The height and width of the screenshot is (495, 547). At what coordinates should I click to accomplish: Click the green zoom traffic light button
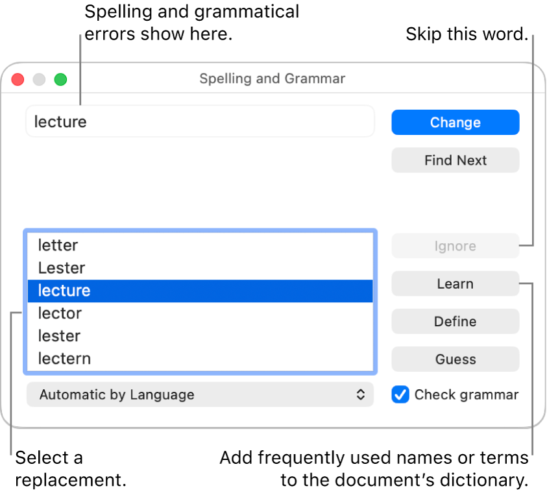(60, 79)
